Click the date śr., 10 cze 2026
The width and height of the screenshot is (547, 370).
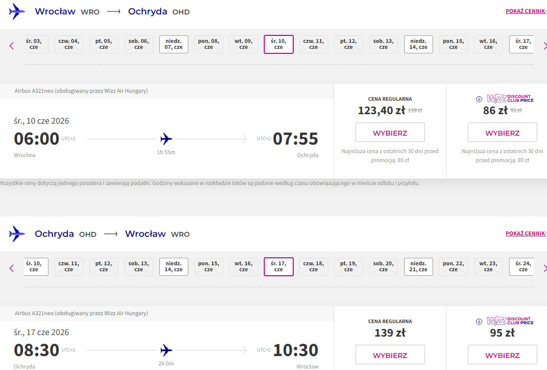pos(41,121)
